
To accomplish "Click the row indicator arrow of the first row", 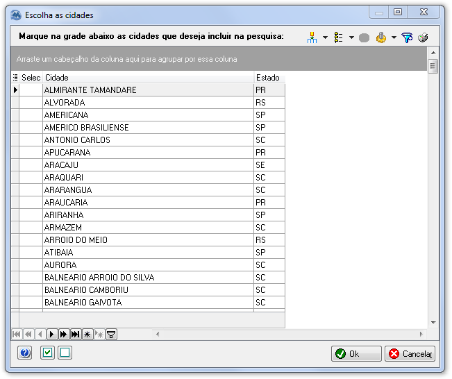I will 15,90.
